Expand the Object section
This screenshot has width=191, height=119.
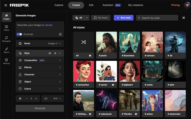point(40,82)
